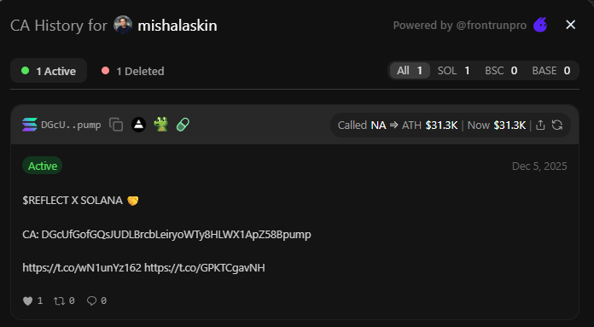This screenshot has height=327, width=594.
Task: Click the Dec 5, 2025 date
Action: [x=539, y=166]
